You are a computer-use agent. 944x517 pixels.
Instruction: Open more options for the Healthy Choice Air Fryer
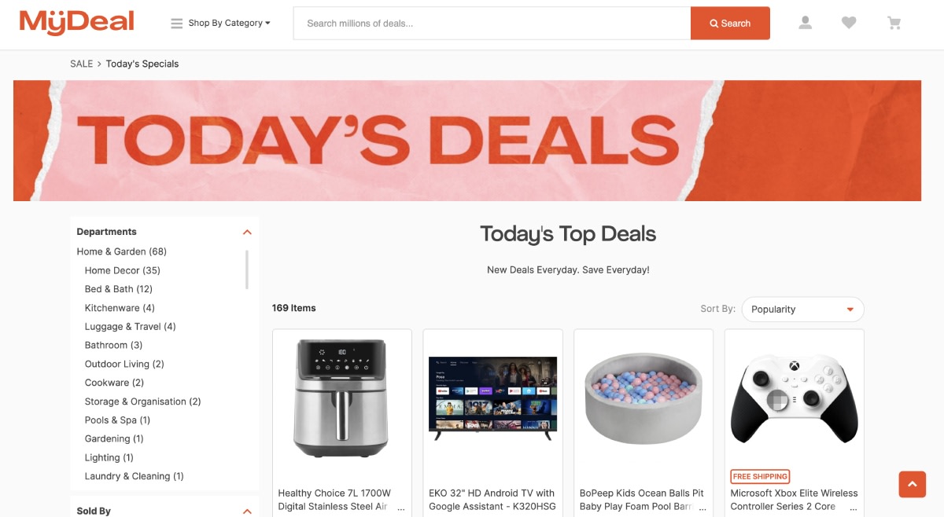(401, 508)
